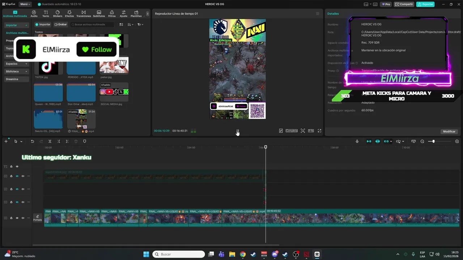Click the Undo arrow
The width and height of the screenshot is (463, 260).
[32, 141]
